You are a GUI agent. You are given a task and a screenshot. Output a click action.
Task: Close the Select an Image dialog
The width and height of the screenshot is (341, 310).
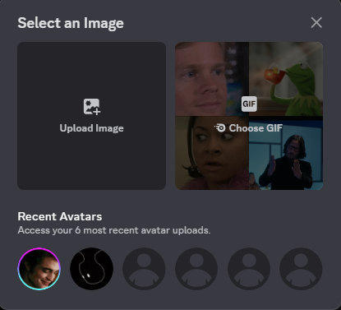pos(316,22)
